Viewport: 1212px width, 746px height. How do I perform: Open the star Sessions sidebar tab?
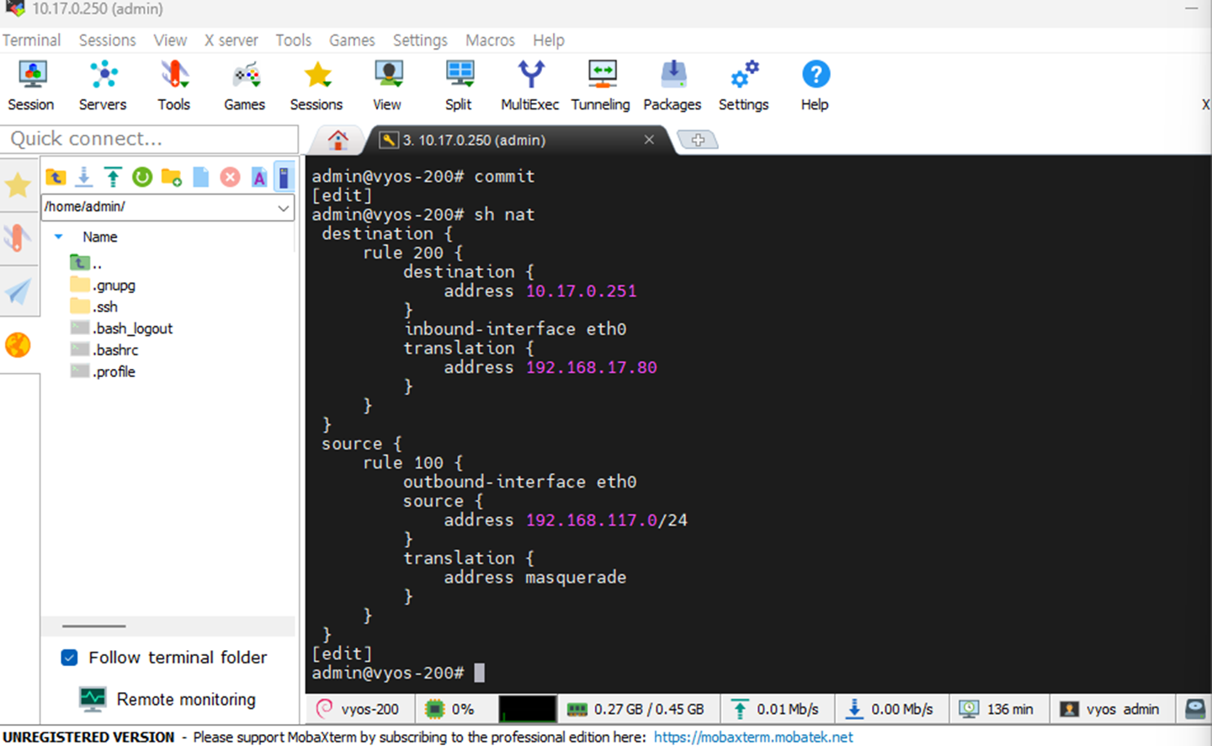[19, 184]
